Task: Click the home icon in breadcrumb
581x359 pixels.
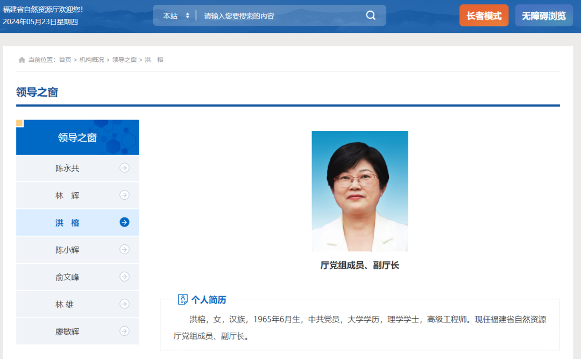Action: [x=22, y=60]
